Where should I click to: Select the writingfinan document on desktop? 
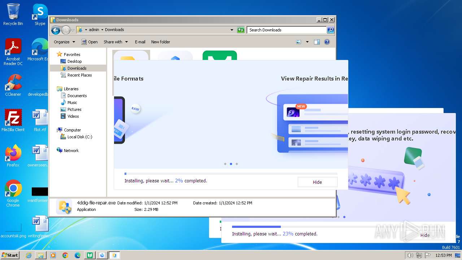[x=40, y=227]
